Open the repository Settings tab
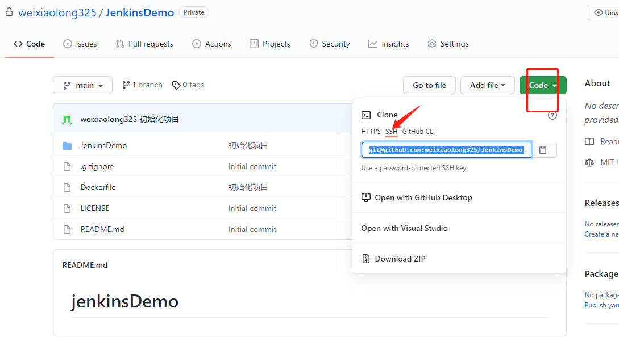Image resolution: width=619 pixels, height=337 pixels. (448, 44)
